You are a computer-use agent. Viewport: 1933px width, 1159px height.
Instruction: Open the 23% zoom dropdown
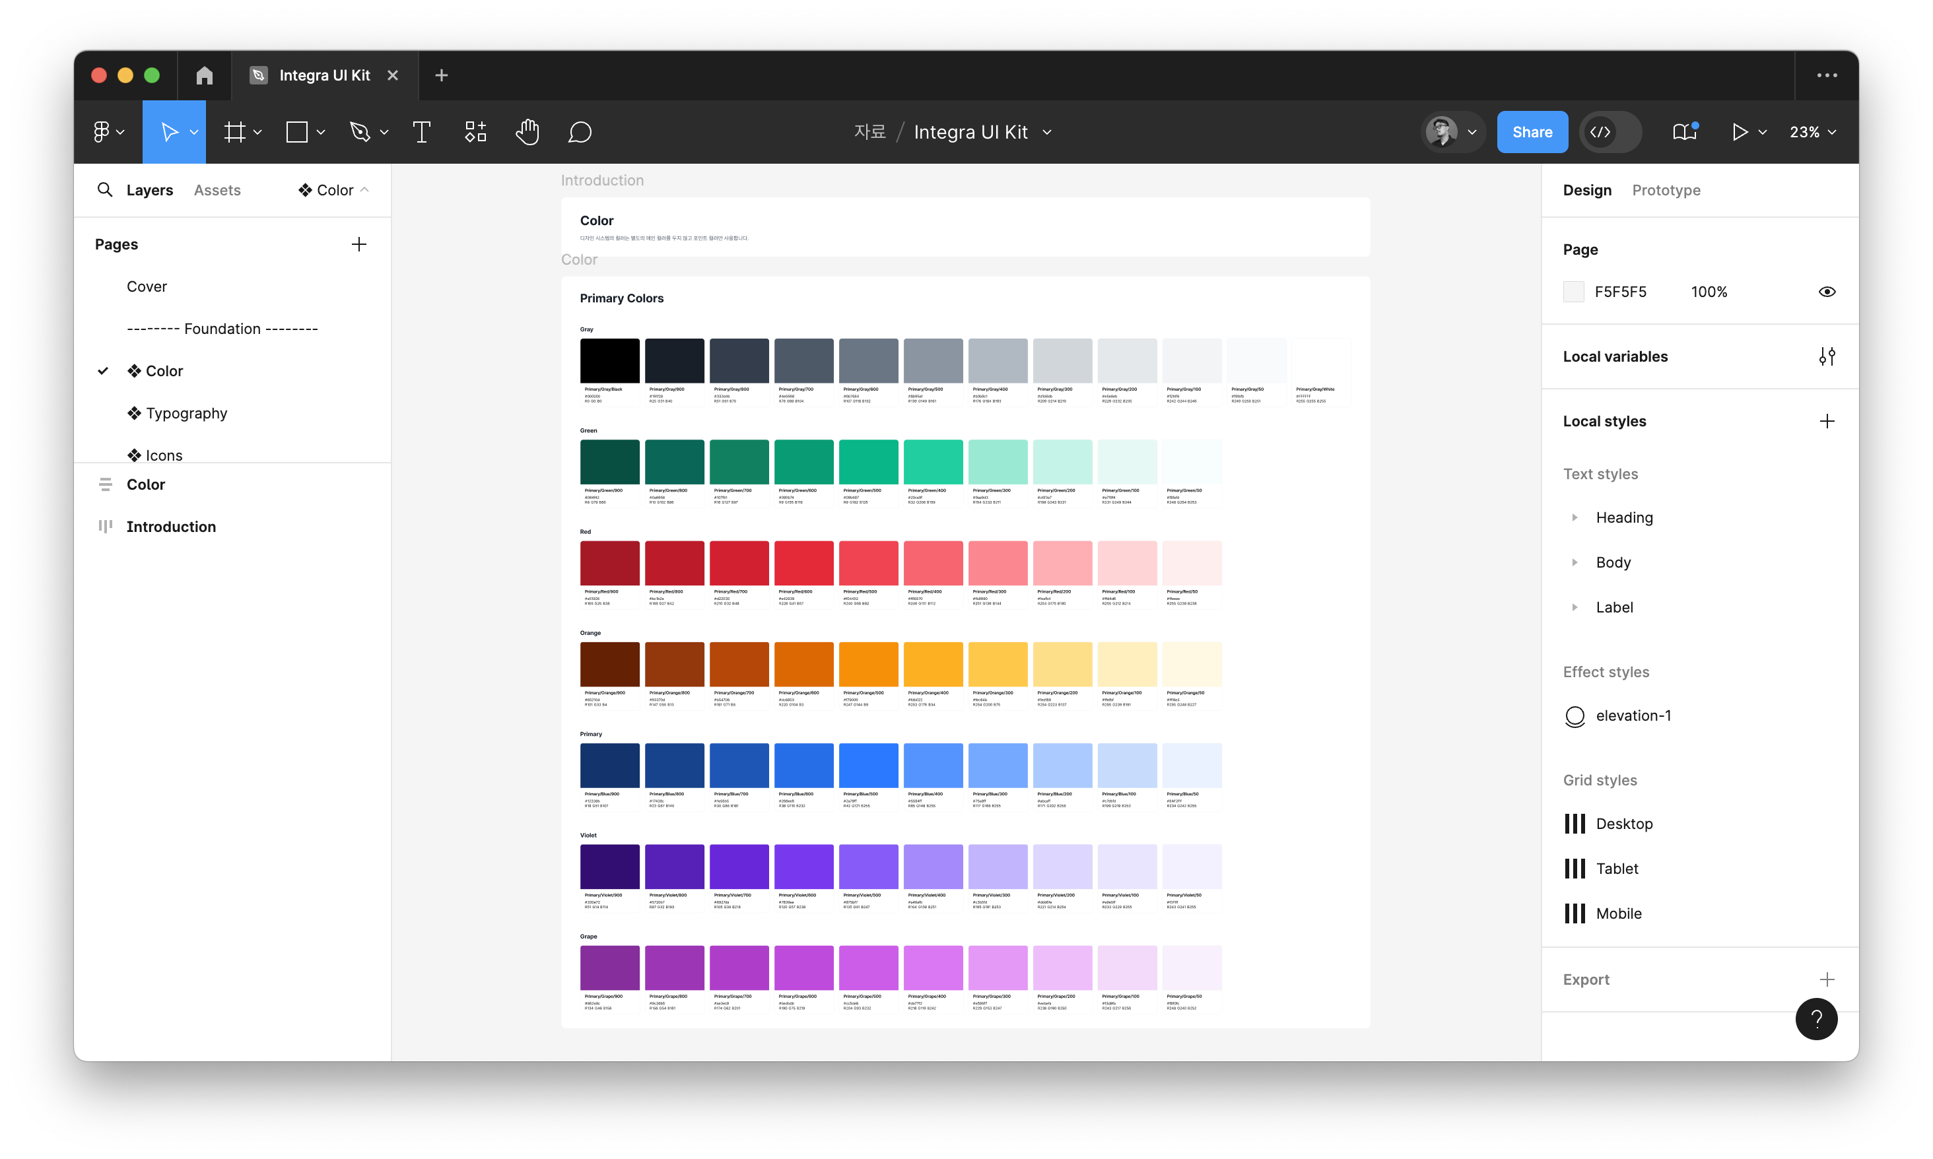tap(1812, 132)
